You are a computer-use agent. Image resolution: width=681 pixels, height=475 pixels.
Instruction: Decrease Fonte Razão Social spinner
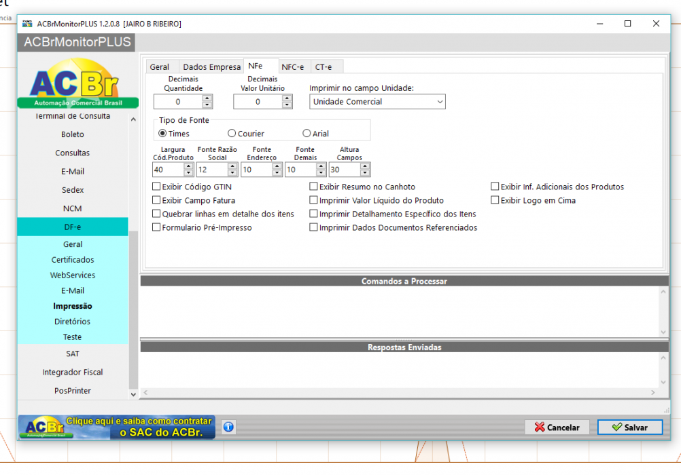(x=233, y=172)
